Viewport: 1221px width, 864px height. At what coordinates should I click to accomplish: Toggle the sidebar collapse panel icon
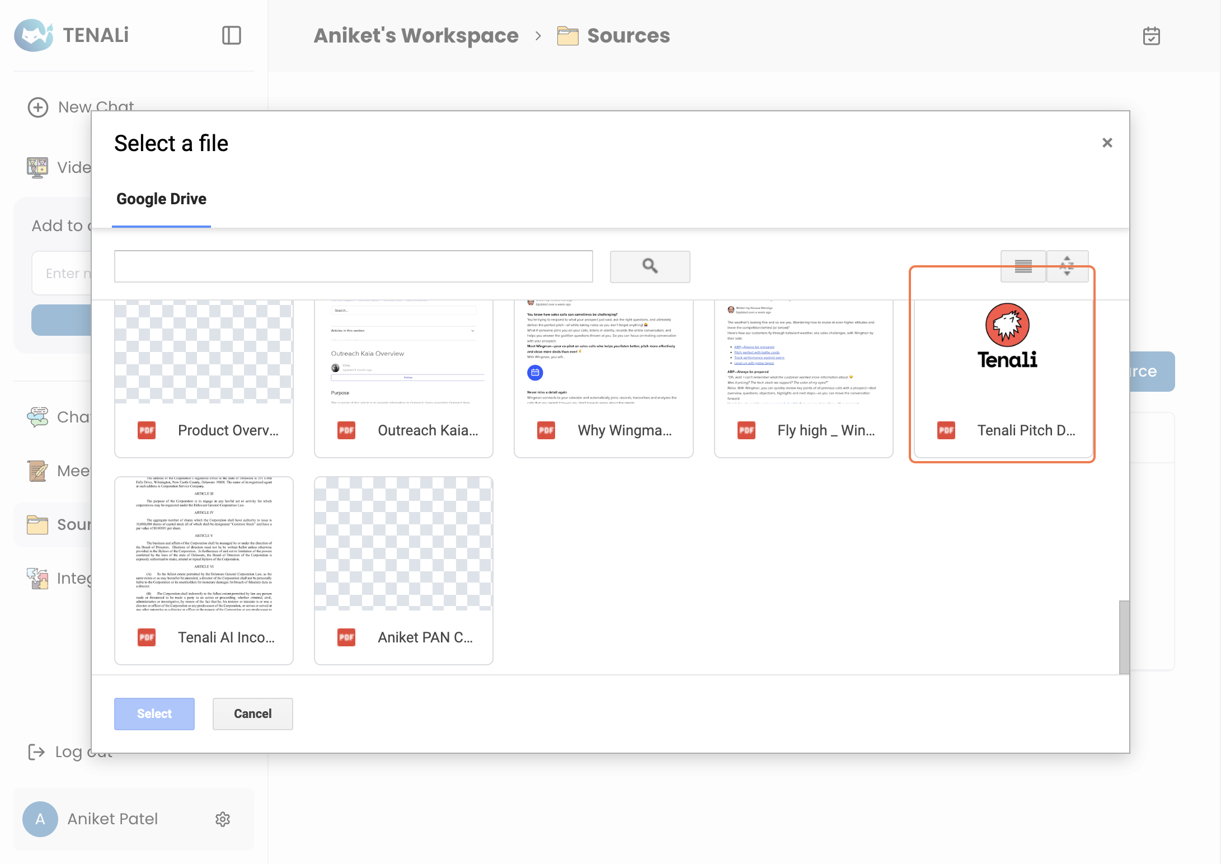tap(231, 35)
